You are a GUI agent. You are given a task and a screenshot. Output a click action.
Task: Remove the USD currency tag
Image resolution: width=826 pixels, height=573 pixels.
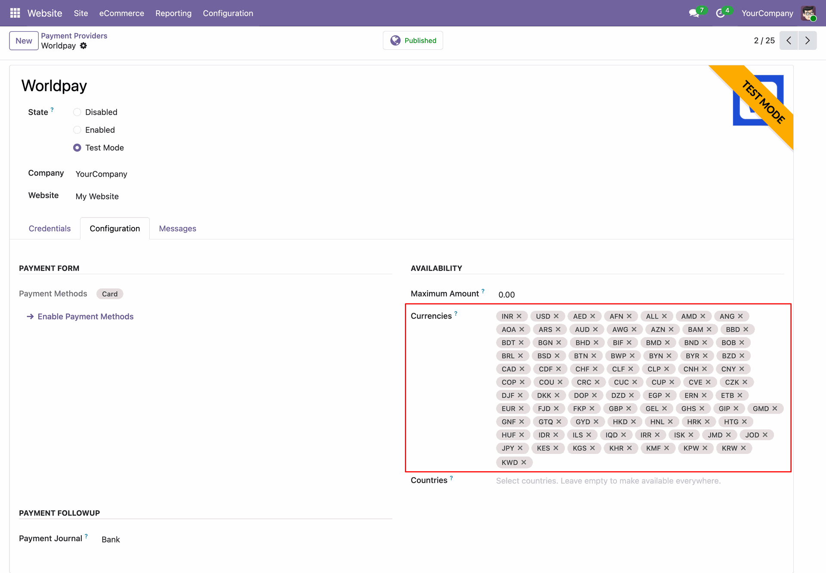pos(556,316)
